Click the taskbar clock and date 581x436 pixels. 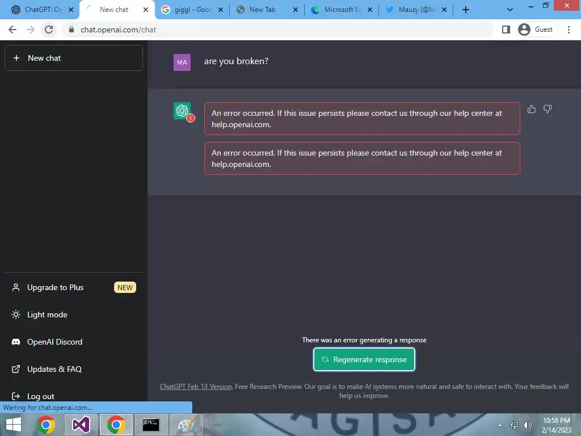pyautogui.click(x=556, y=425)
